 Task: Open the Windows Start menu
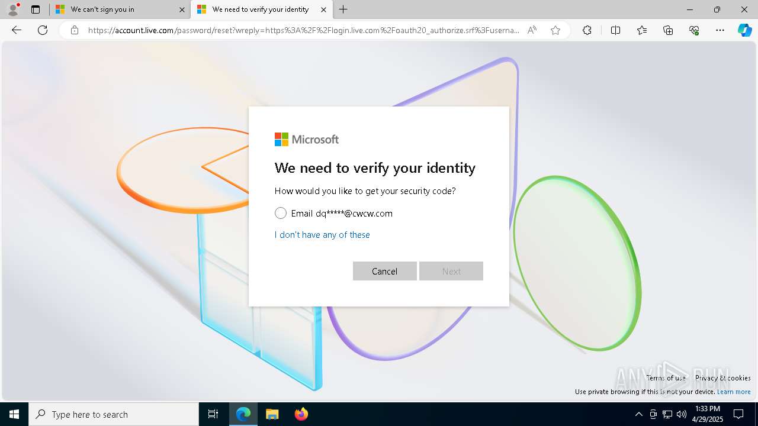pyautogui.click(x=14, y=414)
